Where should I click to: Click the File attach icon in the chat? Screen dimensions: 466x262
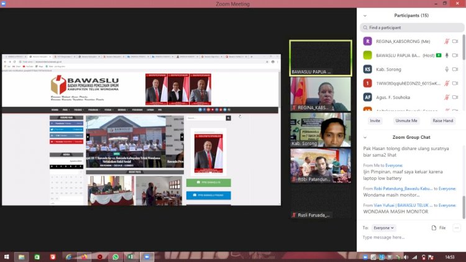coord(439,228)
